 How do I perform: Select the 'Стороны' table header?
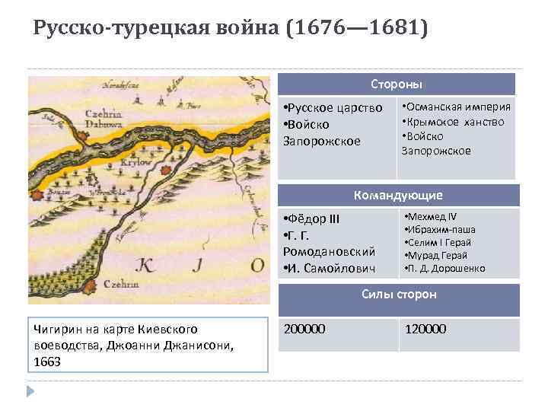click(x=397, y=84)
